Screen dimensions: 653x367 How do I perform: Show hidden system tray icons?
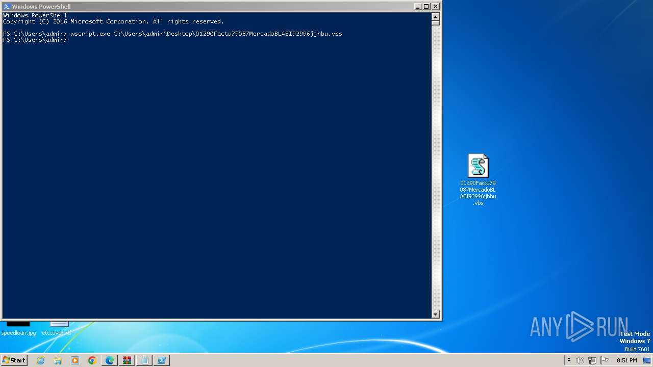[x=569, y=360]
